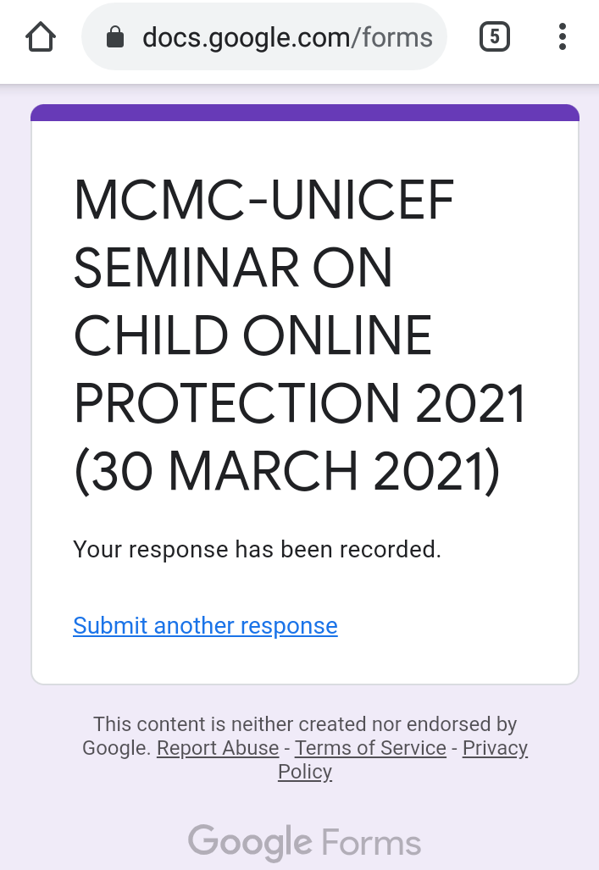Open the tab switcher showing 5 tabs
Image resolution: width=599 pixels, height=870 pixels.
[494, 37]
